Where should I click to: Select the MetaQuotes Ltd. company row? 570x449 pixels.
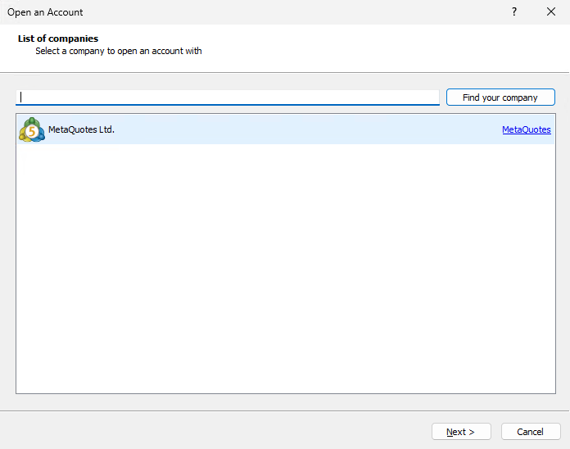(285, 129)
